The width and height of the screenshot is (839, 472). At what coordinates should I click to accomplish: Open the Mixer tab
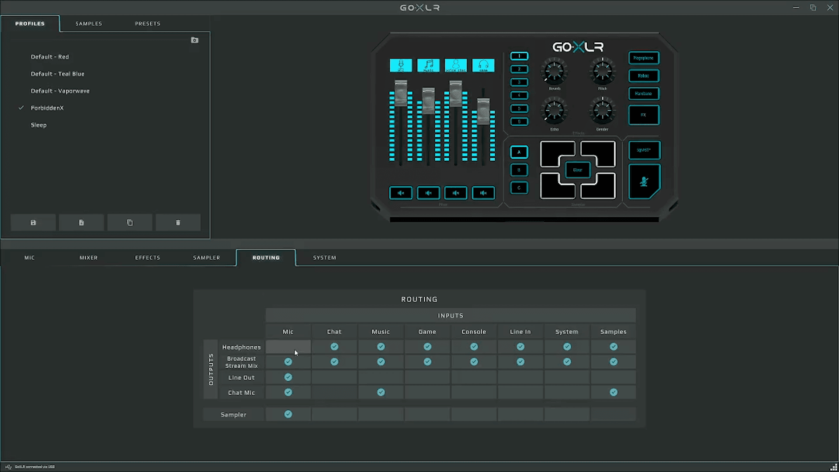coord(89,258)
